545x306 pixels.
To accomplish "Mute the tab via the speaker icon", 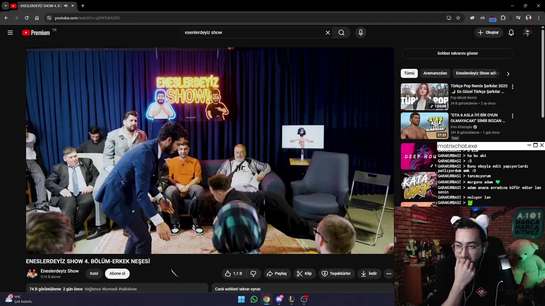I will (x=66, y=6).
